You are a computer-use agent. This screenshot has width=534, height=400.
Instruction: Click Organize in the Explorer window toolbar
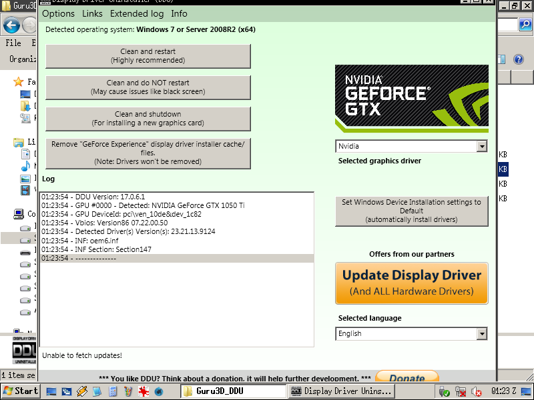(23, 59)
